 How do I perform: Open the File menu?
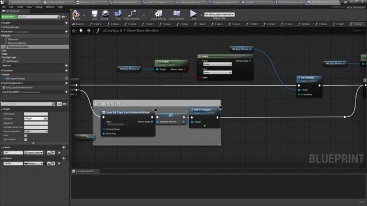click(4, 7)
